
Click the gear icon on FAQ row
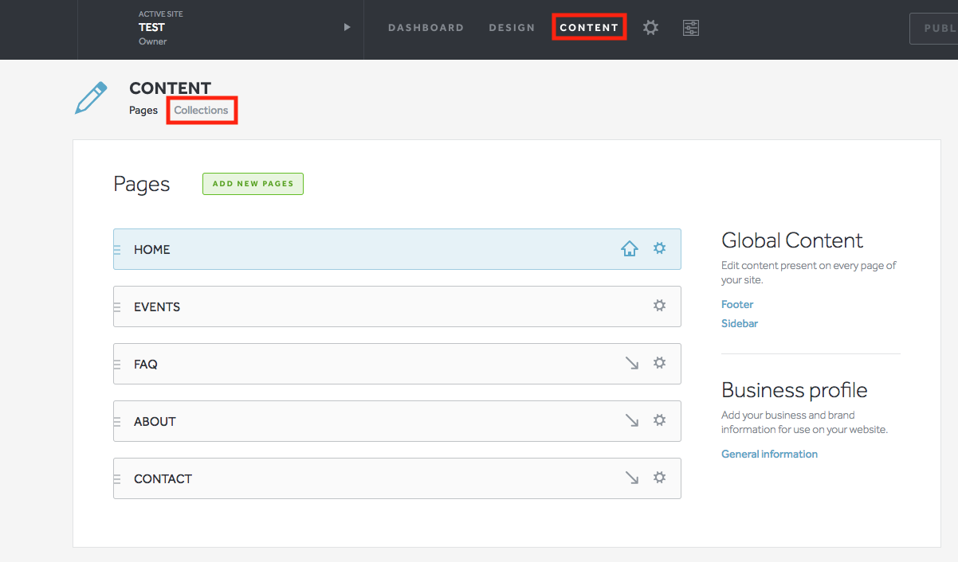659,363
